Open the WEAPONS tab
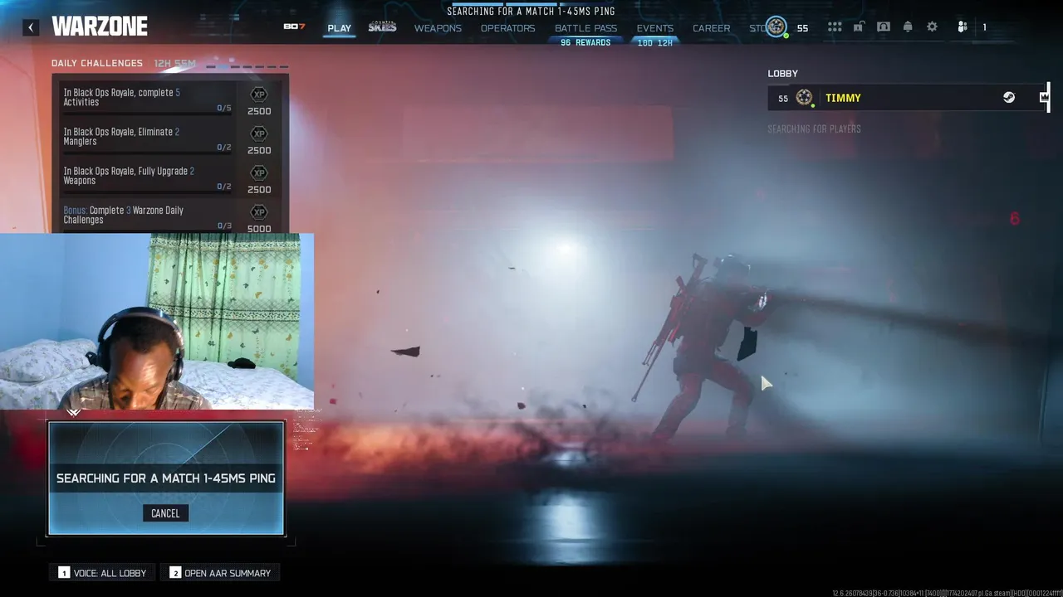Screen dimensions: 1063x597 [x=438, y=28]
